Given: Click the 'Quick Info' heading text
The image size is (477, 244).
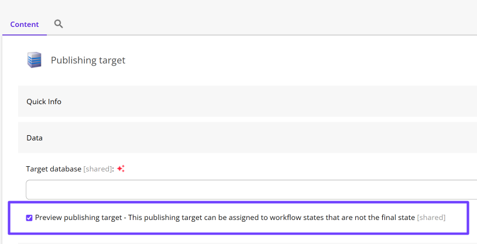Looking at the screenshot, I should point(44,102).
